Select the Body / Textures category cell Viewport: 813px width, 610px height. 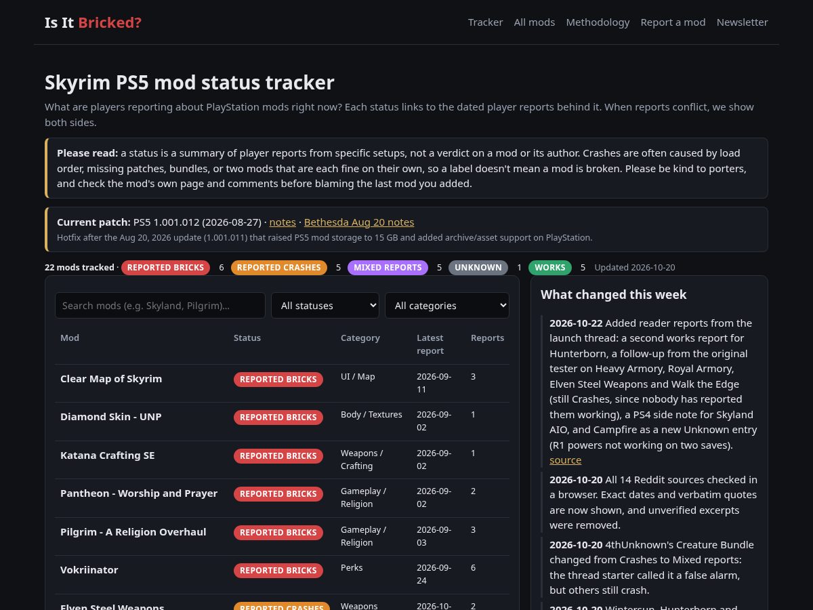pos(371,415)
